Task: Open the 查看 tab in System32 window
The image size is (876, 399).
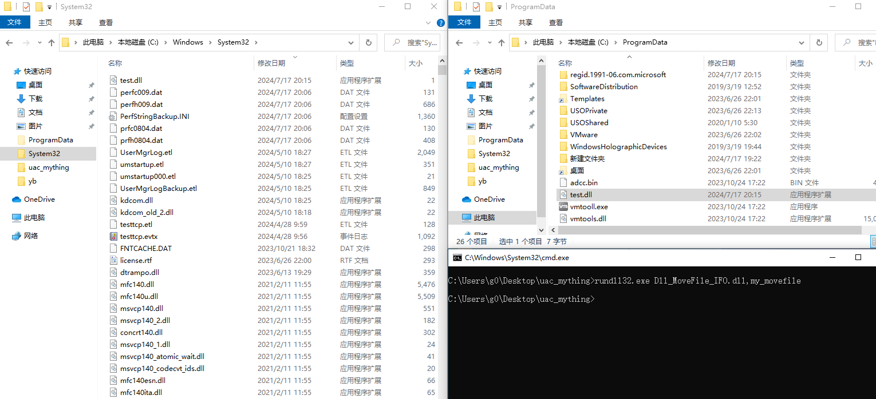Action: click(105, 22)
